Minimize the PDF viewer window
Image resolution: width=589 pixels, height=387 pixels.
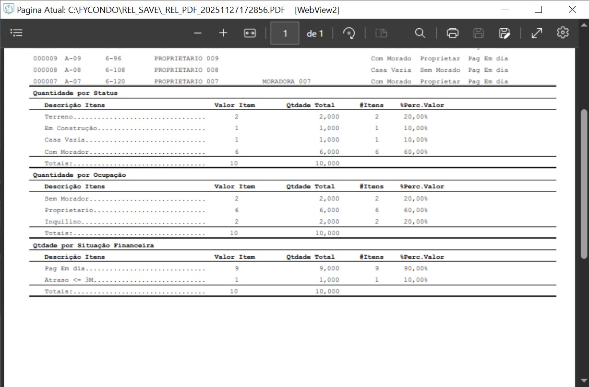point(504,10)
